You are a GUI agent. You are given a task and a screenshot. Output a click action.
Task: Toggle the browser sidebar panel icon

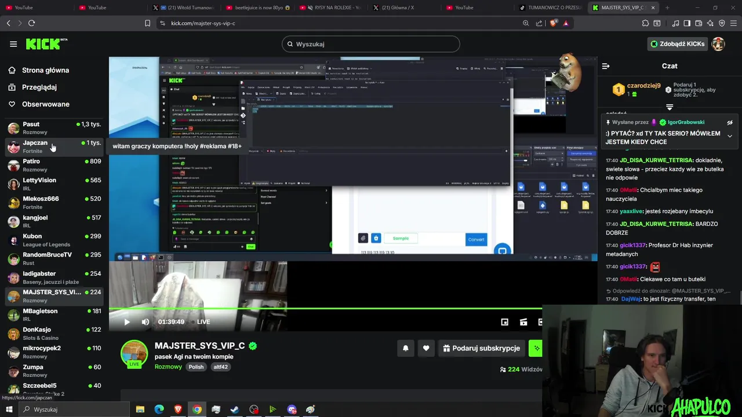click(x=687, y=23)
